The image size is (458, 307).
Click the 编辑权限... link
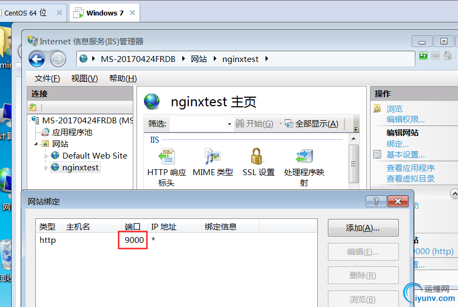point(405,119)
